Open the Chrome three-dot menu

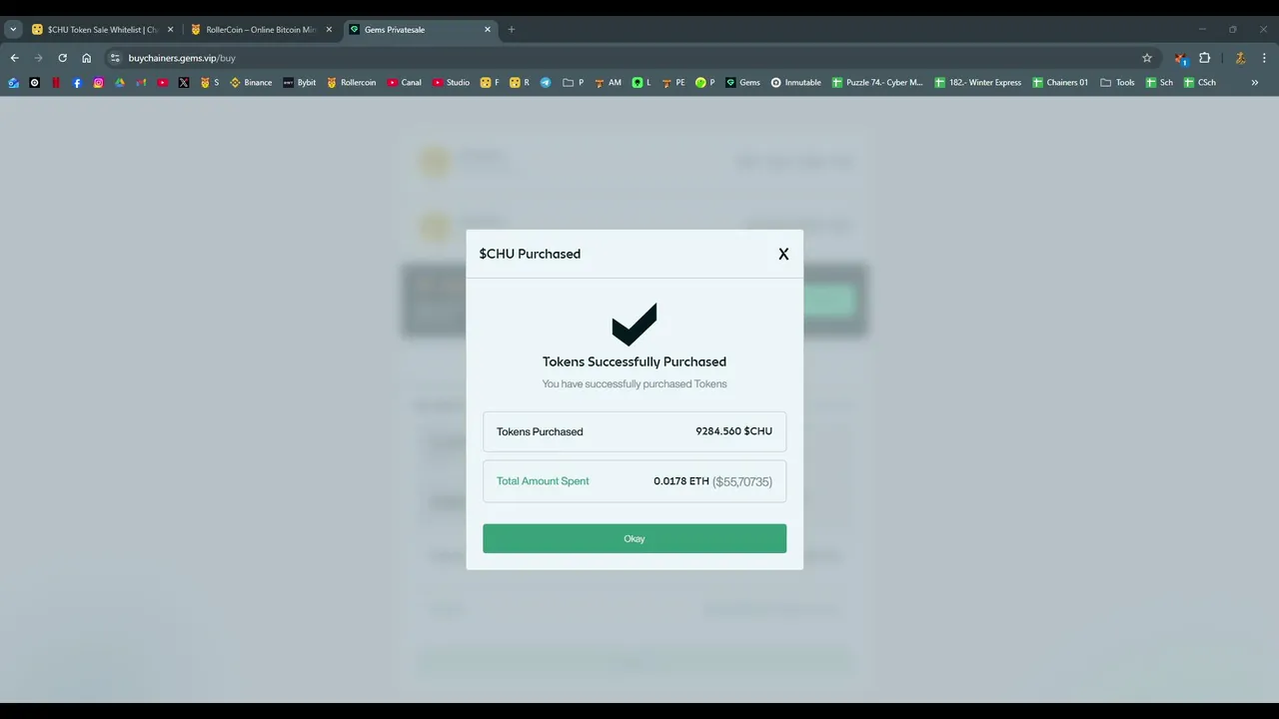[1264, 58]
